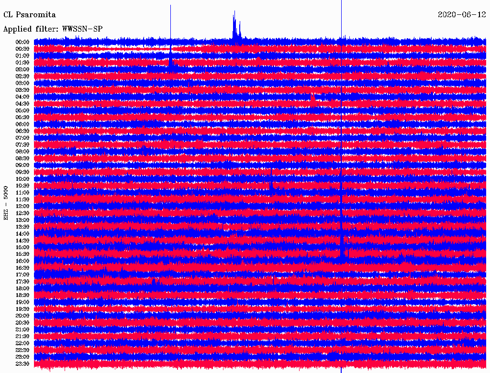Click the 05:30 row label
Screen dimensions: 490x373
22,118
